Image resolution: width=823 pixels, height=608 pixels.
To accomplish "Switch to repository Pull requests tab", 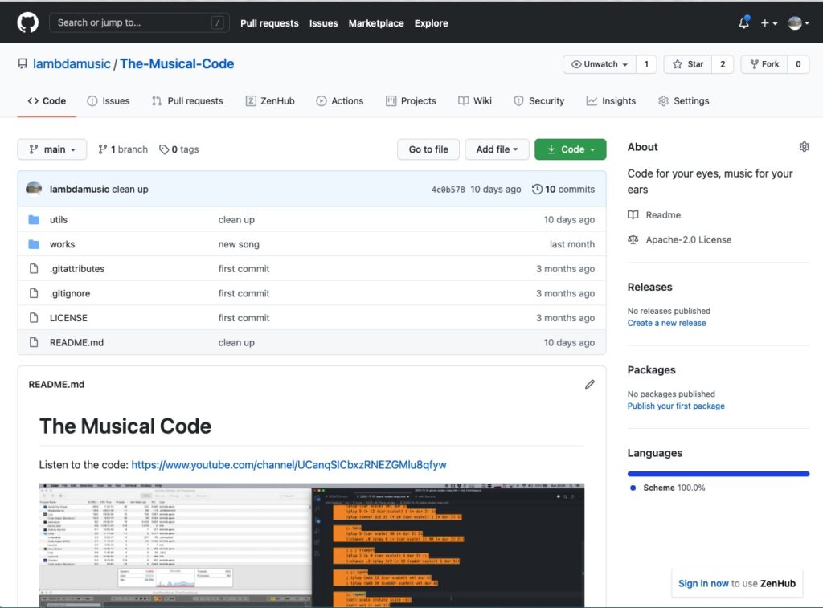I will point(187,100).
